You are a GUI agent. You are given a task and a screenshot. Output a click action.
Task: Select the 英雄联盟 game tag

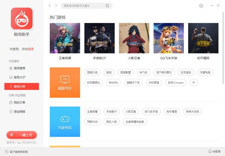coord(126,72)
